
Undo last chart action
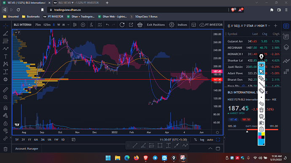pos(108,25)
